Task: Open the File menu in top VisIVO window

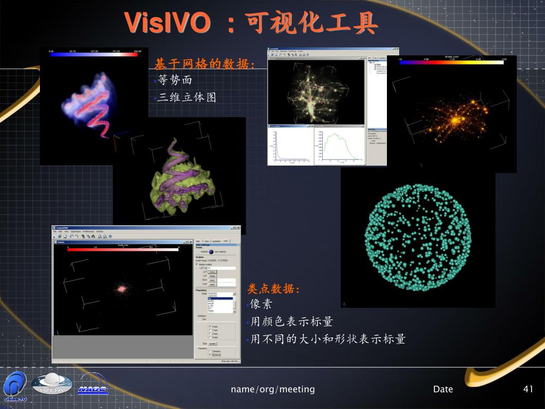Action: (x=269, y=52)
